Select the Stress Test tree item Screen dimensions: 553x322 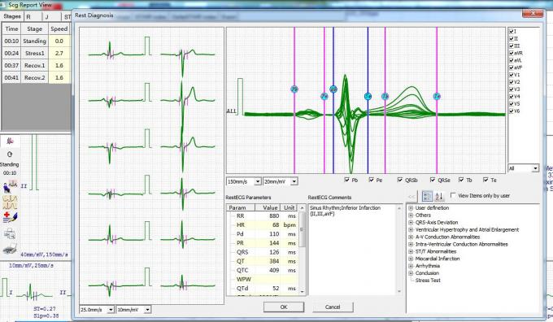pos(428,281)
